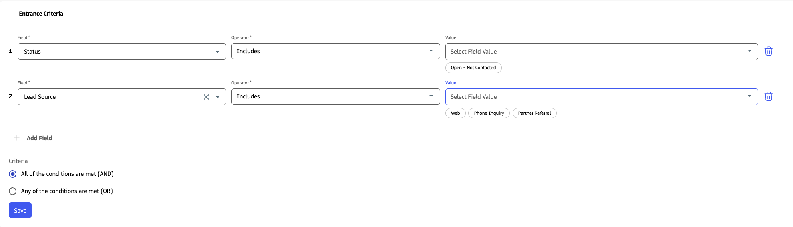Screen dimensions: 793x227
Task: Click the Open - Not Contacted value chip
Action: [x=473, y=68]
